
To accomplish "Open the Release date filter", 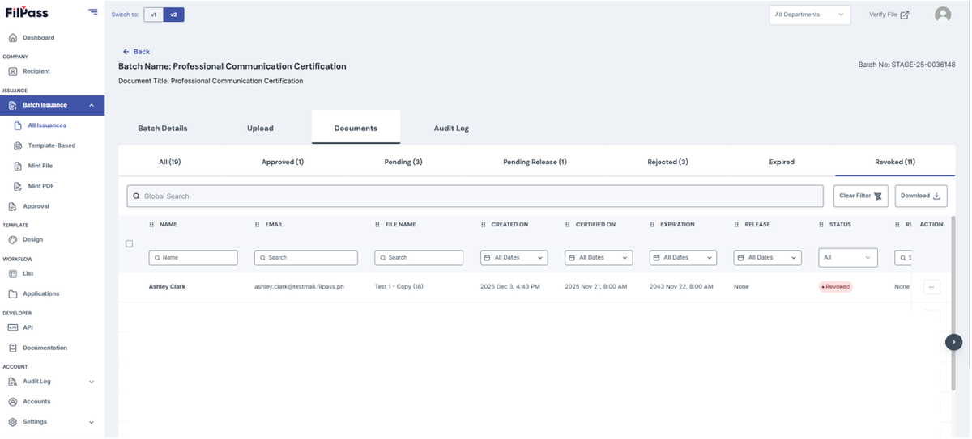I will (767, 257).
